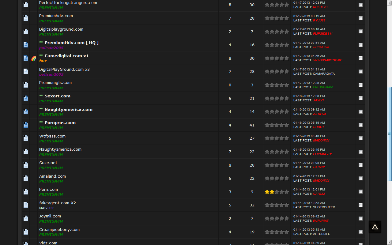Screen dimensions: 392x245
Task: Click the green arrow before Famedigital.com x1
Action: pos(41,55)
